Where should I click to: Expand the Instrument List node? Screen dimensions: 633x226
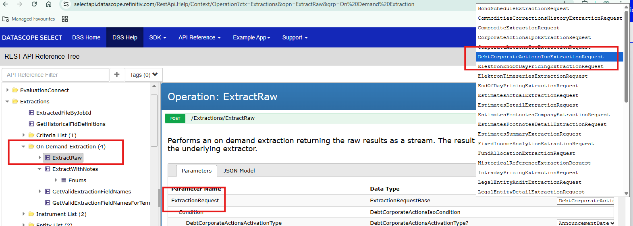pos(24,214)
